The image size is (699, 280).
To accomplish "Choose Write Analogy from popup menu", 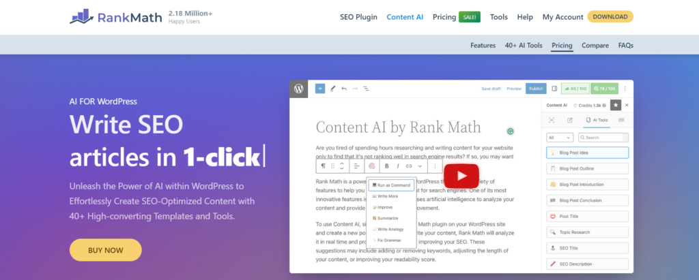I will click(x=388, y=230).
